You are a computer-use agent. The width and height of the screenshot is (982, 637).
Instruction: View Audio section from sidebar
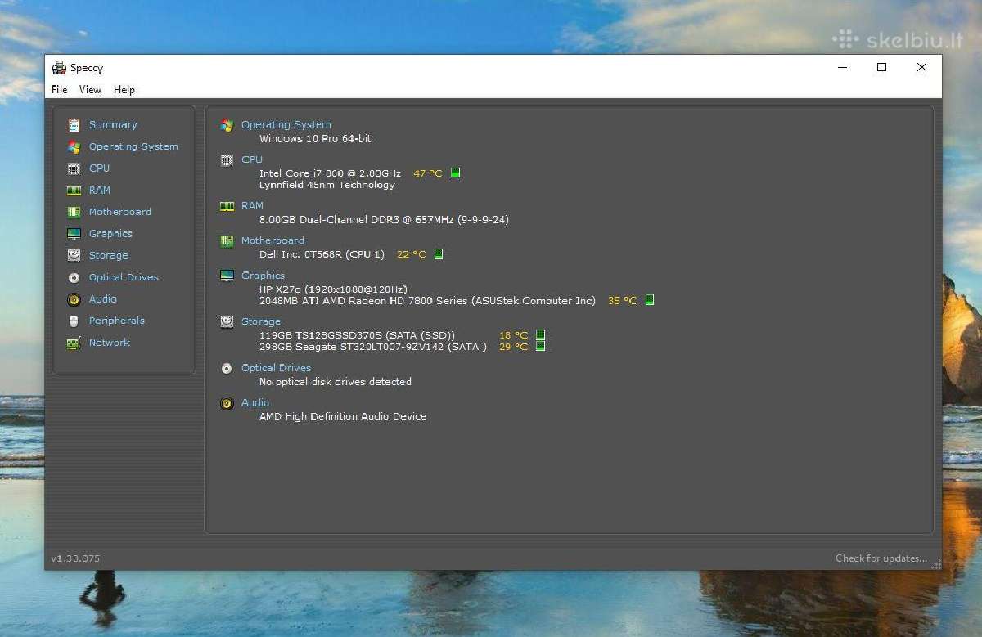pos(103,299)
